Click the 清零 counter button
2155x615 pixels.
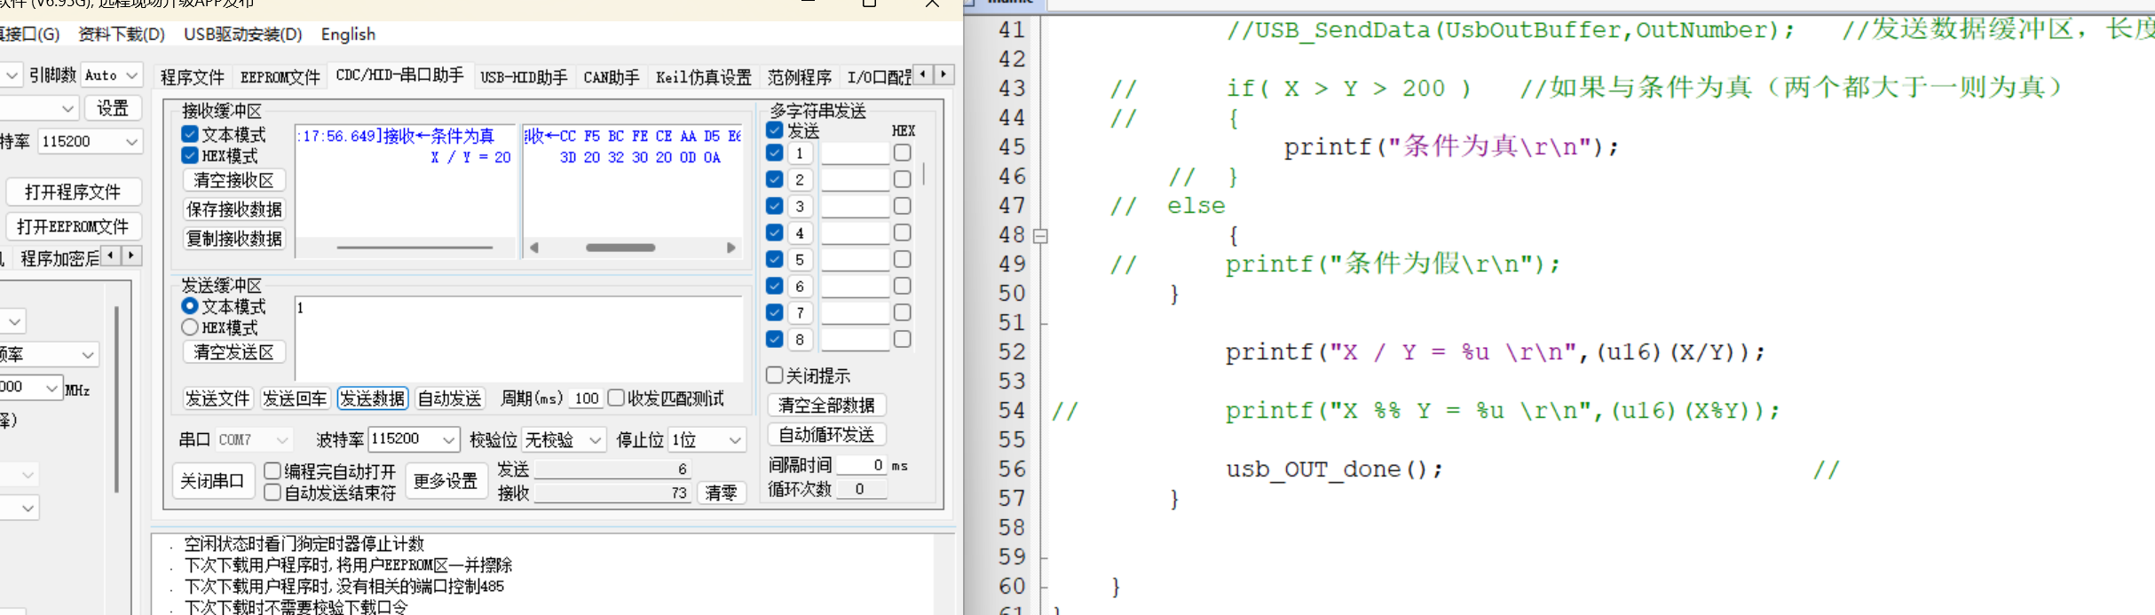(x=722, y=493)
